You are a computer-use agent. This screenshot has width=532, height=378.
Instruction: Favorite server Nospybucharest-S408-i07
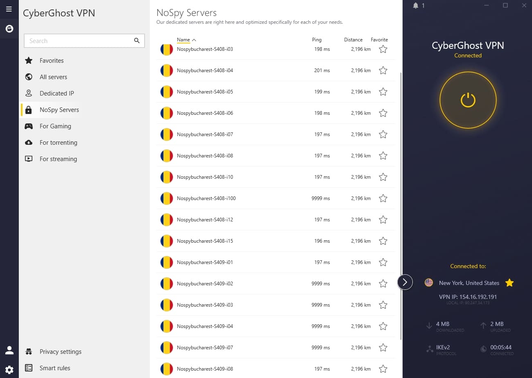coord(383,134)
